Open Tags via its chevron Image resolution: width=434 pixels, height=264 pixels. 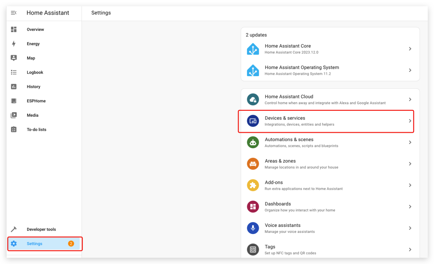pos(410,250)
